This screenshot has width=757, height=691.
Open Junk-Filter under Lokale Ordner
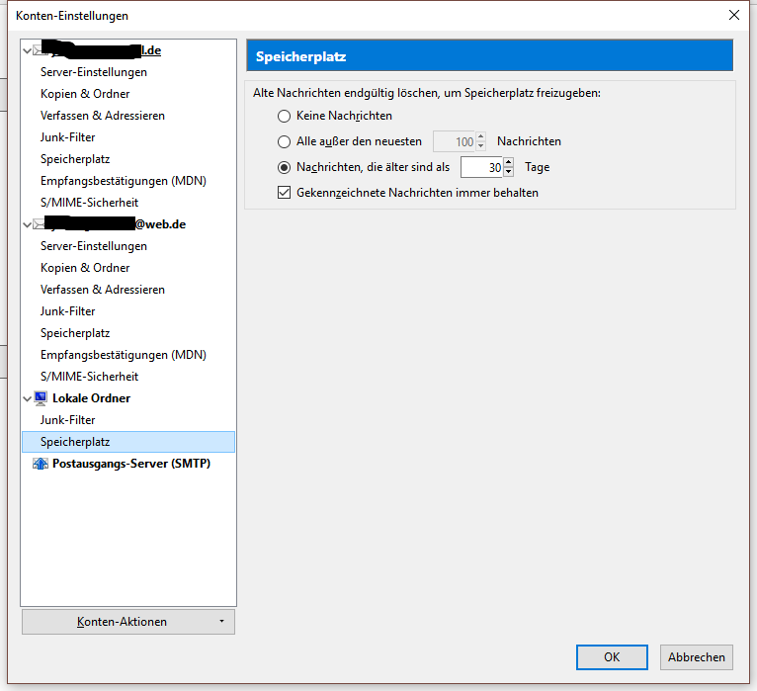(x=67, y=420)
